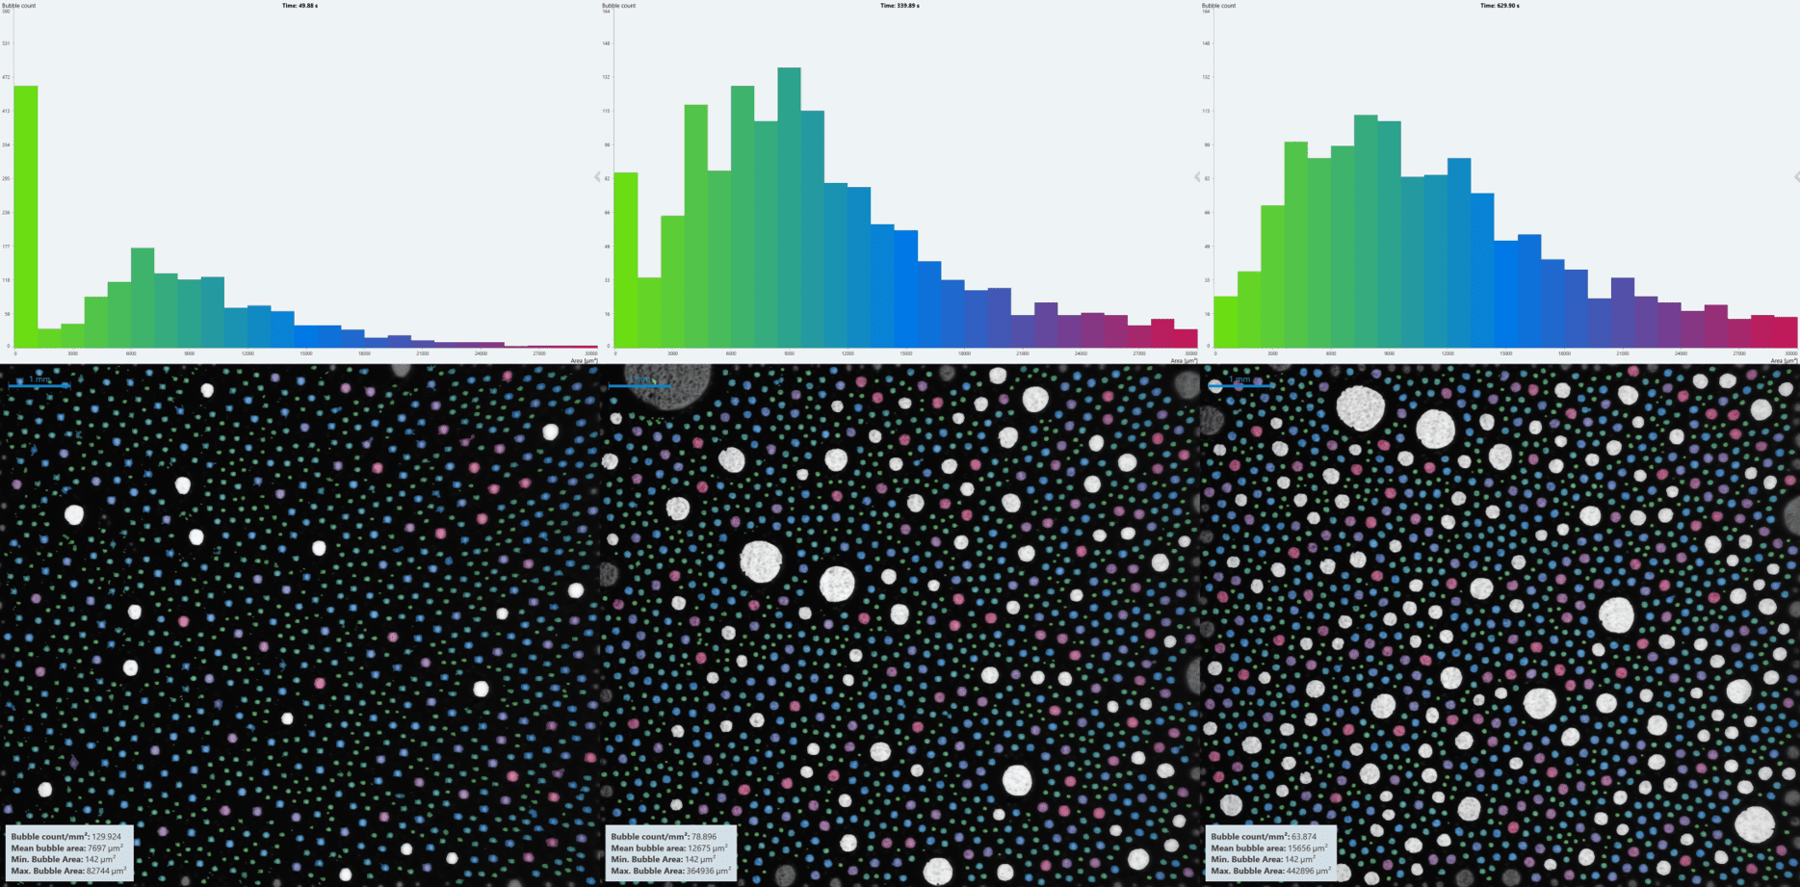Click 'Bubble count/mm²: 78.896' value

pyautogui.click(x=664, y=837)
